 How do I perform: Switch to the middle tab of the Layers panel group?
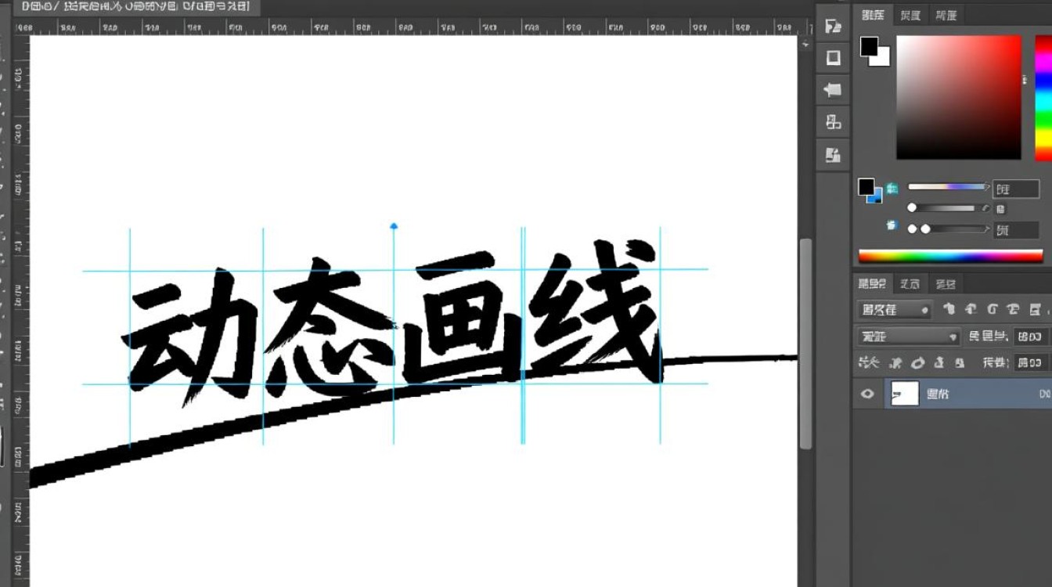[910, 283]
